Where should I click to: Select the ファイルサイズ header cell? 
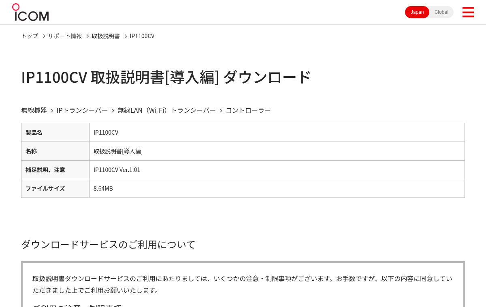point(55,188)
